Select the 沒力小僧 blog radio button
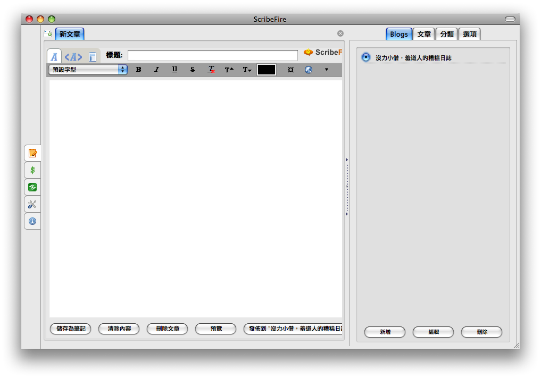541x378 pixels. tap(366, 57)
